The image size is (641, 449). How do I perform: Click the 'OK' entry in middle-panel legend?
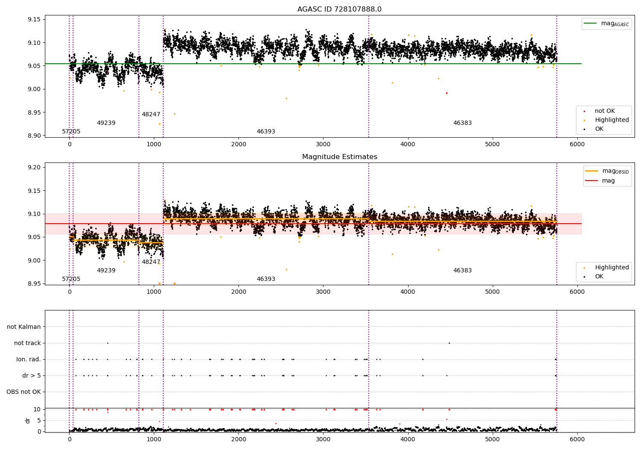point(599,277)
